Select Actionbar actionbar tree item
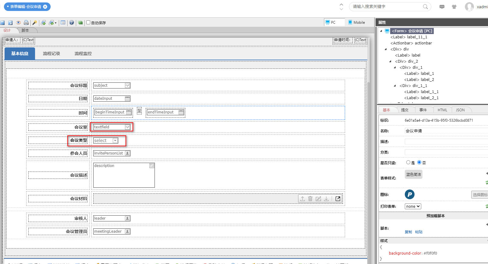This screenshot has width=488, height=264. [x=411, y=43]
